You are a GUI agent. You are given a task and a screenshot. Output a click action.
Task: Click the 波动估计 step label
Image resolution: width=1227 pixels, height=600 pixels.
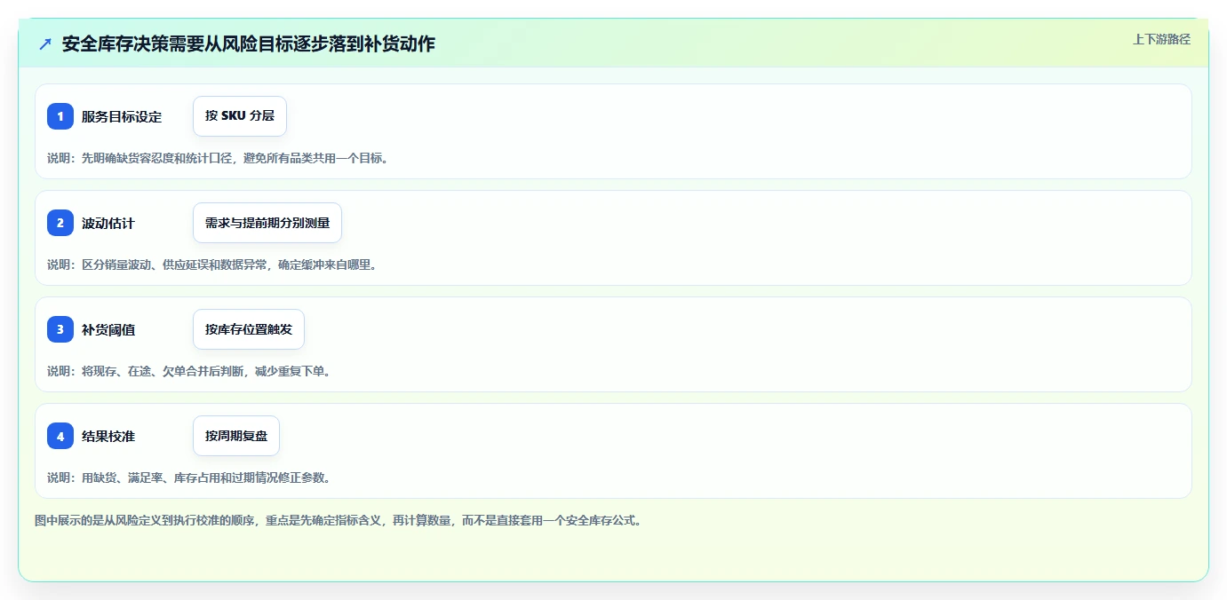108,223
